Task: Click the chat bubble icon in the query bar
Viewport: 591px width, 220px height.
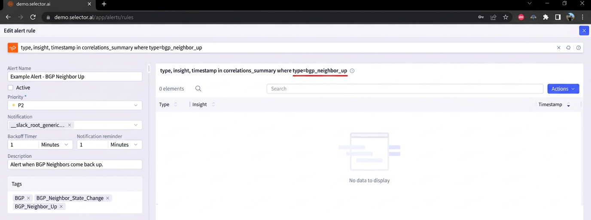Action: tap(568, 48)
